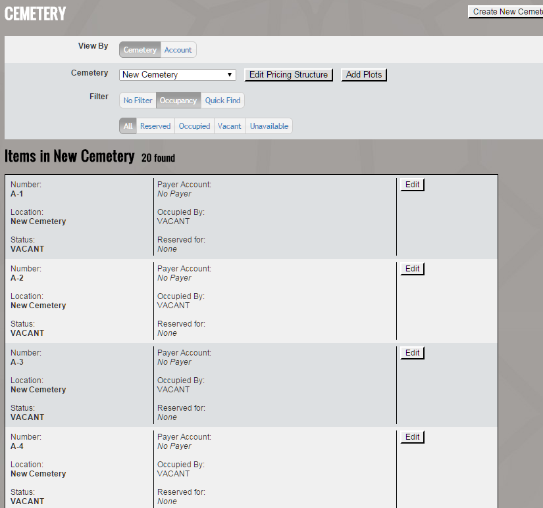Click the Add Plots button
The width and height of the screenshot is (543, 508).
(x=364, y=75)
